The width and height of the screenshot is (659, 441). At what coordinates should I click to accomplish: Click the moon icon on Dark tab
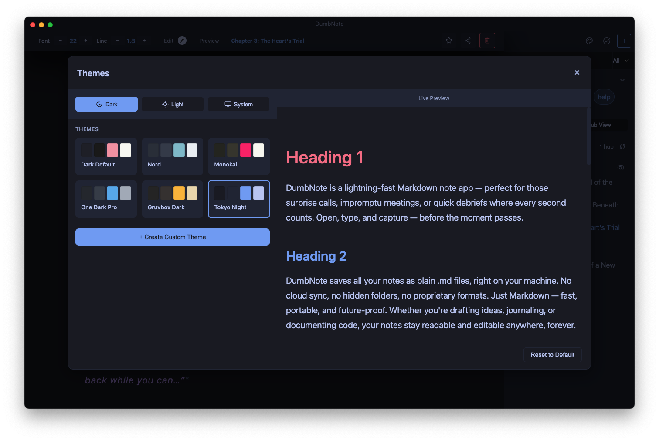[99, 104]
